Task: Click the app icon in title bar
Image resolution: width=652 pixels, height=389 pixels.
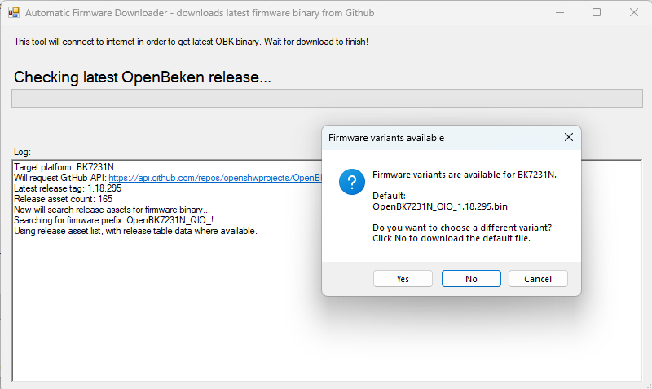Action: click(14, 12)
